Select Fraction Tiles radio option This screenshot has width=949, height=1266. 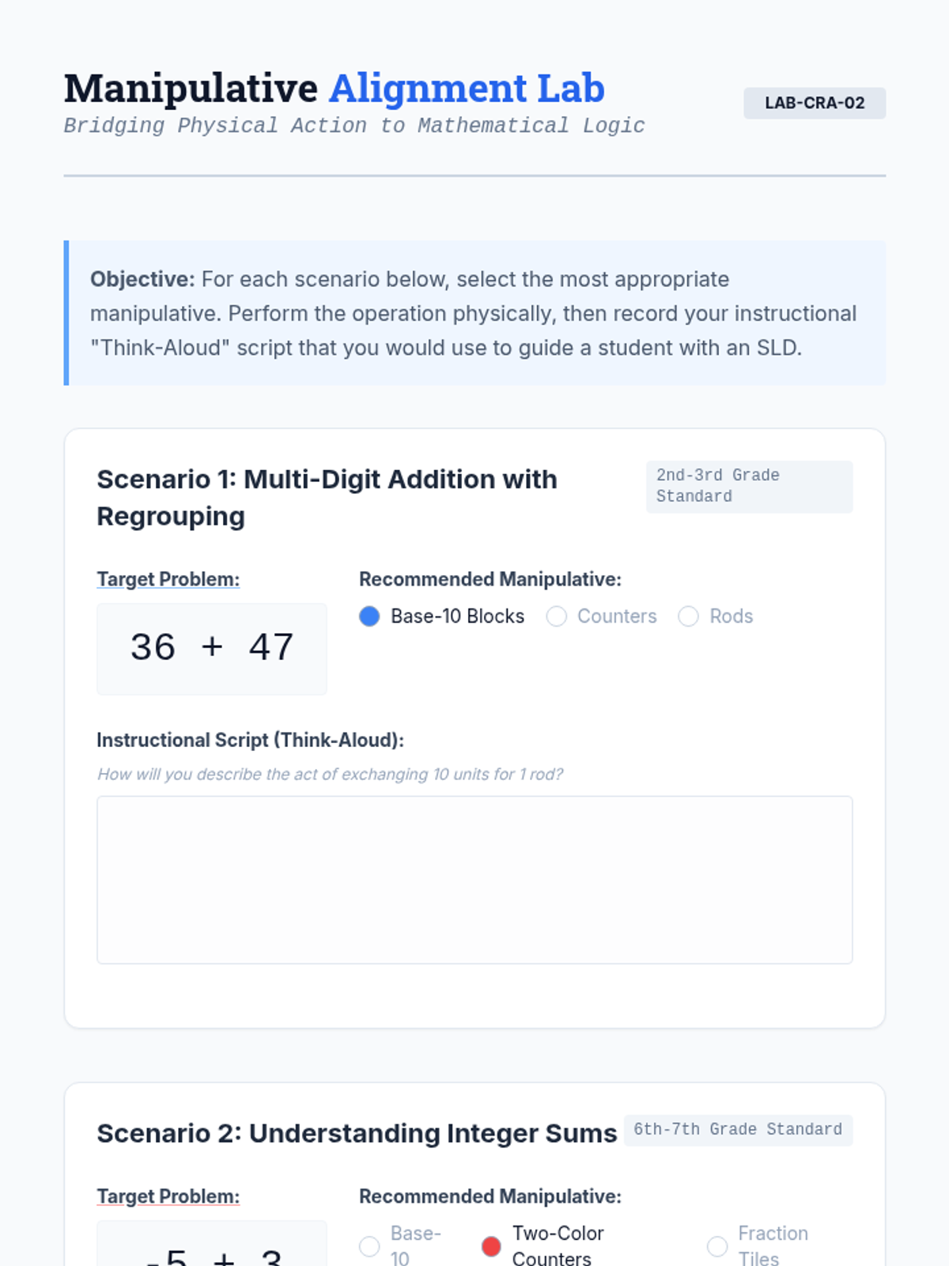[717, 1246]
